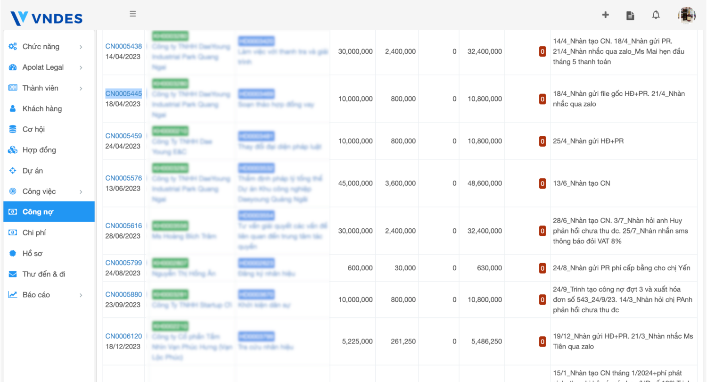Expand the Chức năng submenu arrow

tap(81, 47)
